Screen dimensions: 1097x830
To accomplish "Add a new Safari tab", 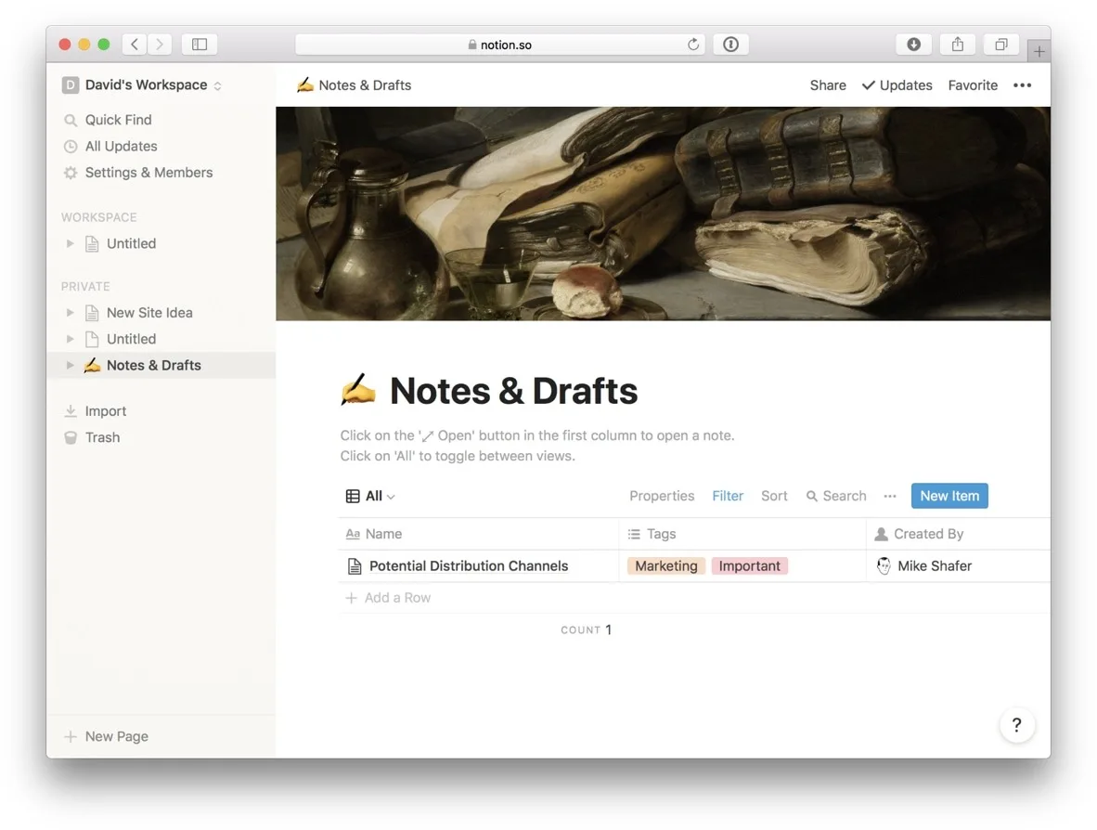I will (x=1039, y=51).
